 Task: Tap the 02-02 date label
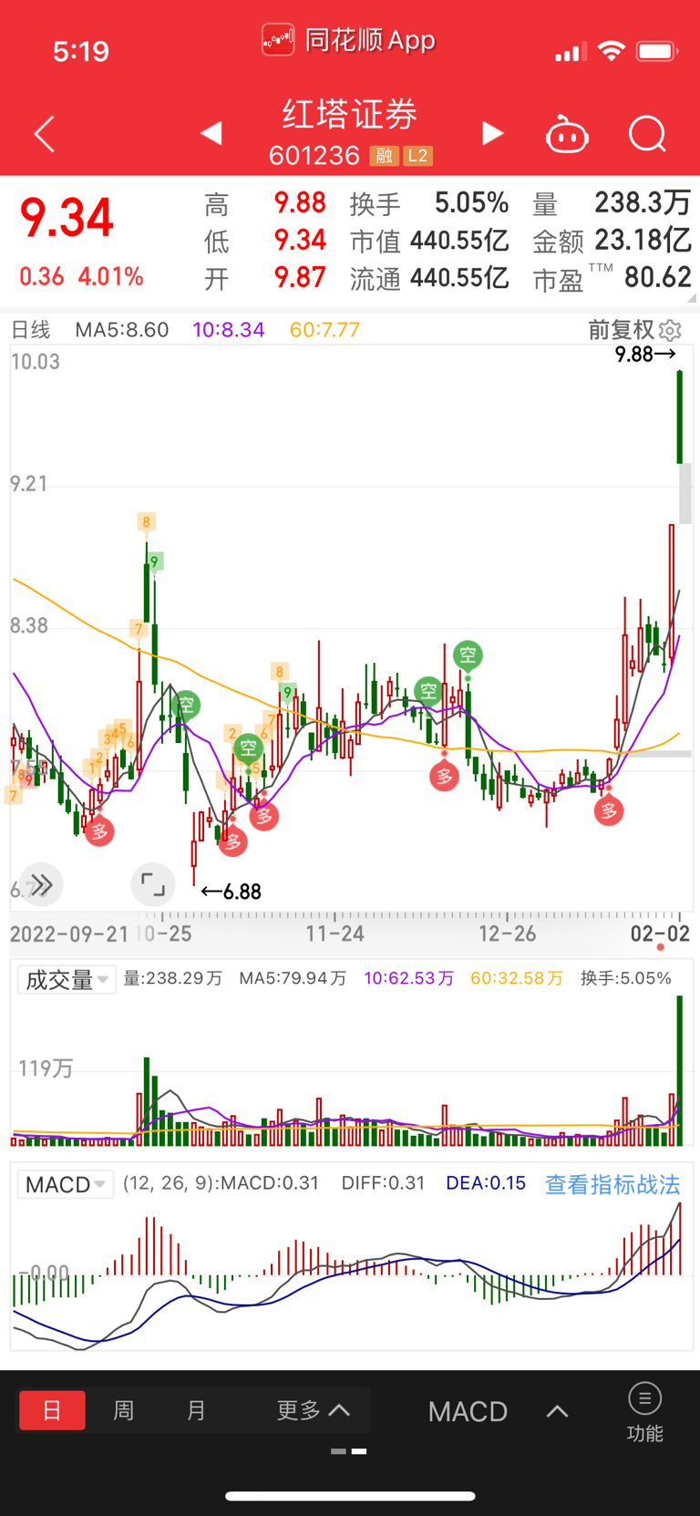pos(660,933)
